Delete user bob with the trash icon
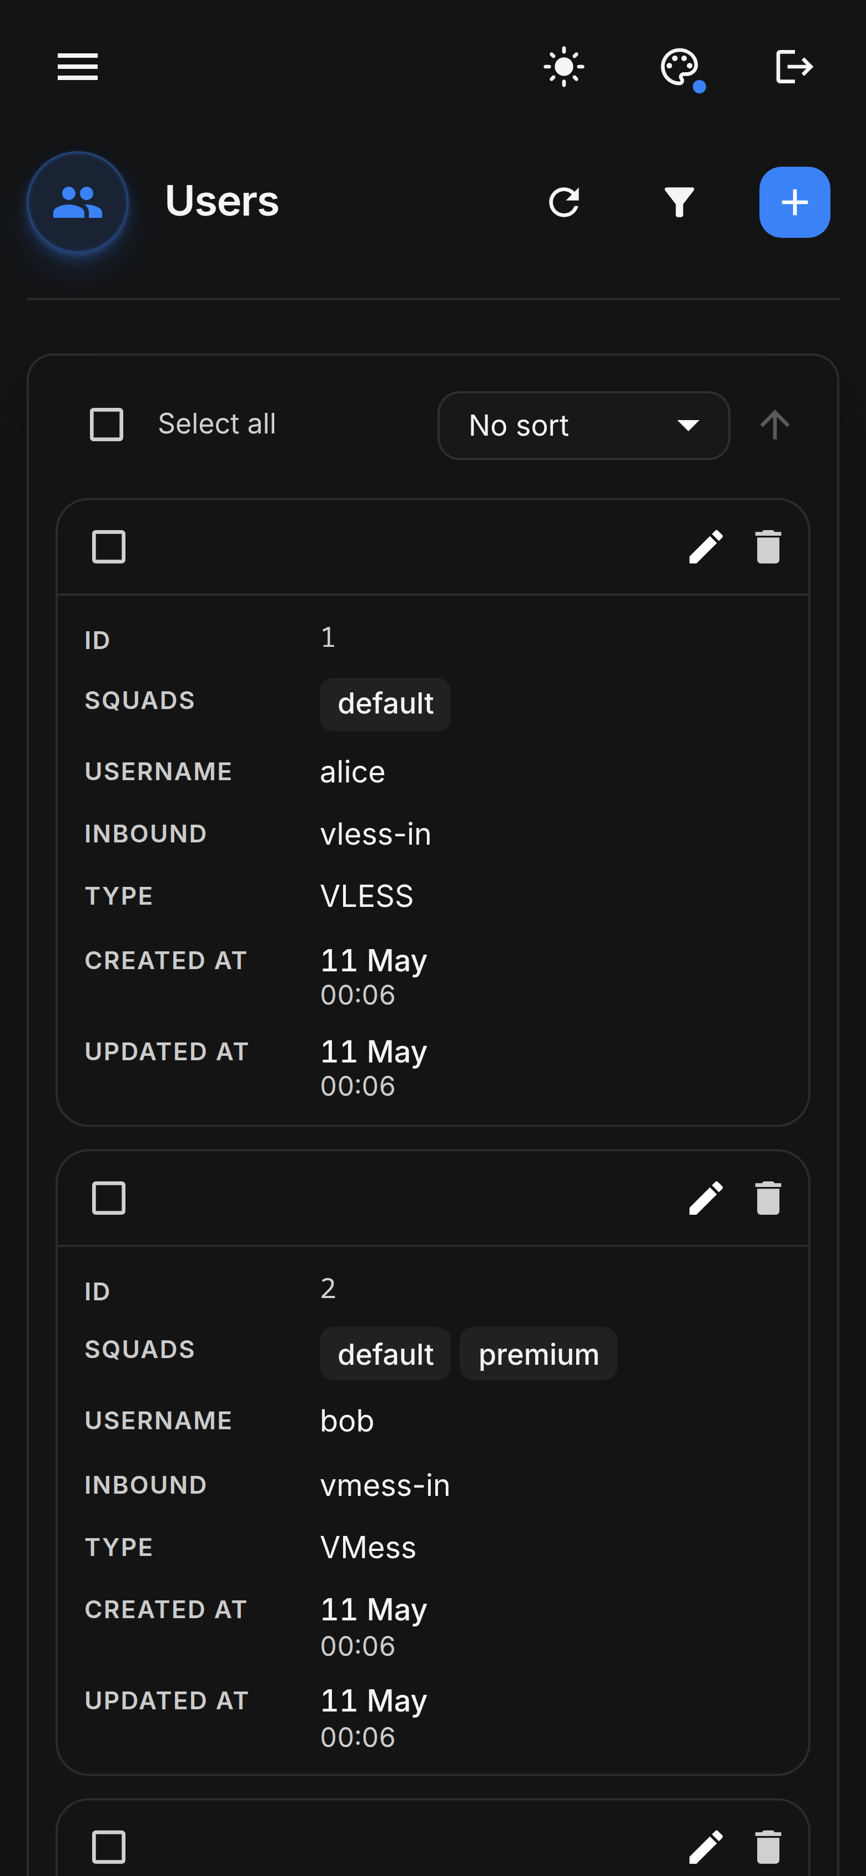 click(x=768, y=1198)
